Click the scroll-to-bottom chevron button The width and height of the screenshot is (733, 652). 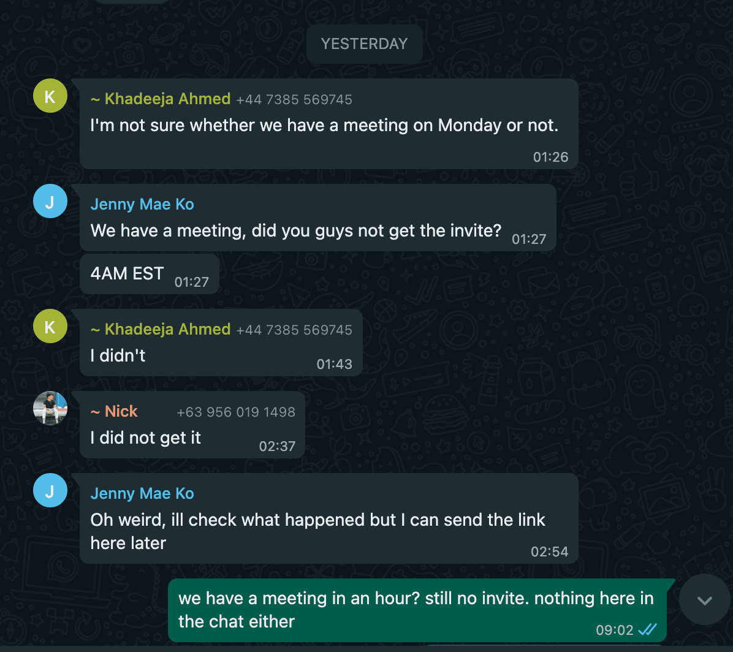point(704,600)
